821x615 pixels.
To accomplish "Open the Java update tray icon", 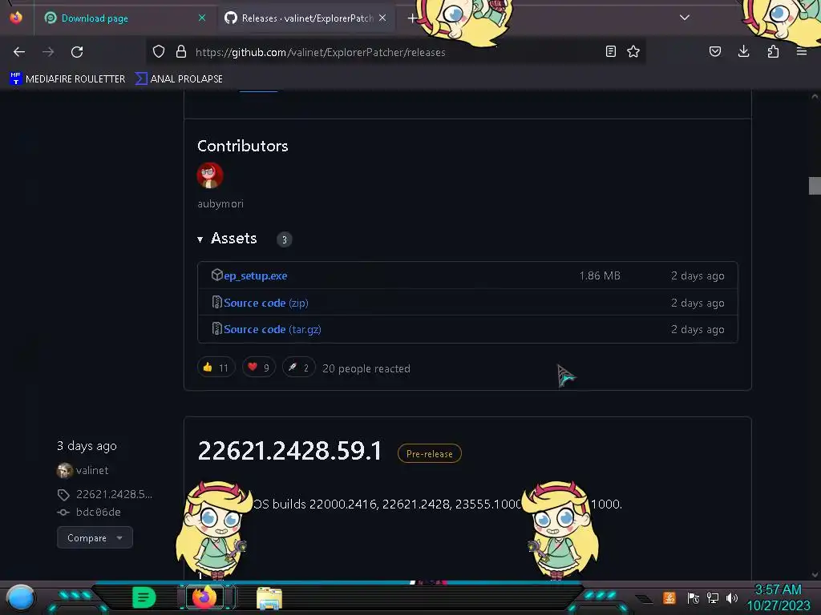I will (x=669, y=597).
